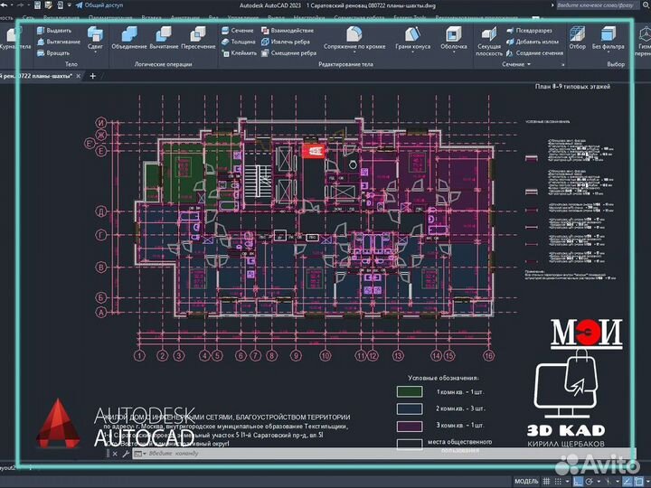Select Сопряжение по кромке fillet edge tool
The width and height of the screenshot is (651, 488).
[x=354, y=38]
